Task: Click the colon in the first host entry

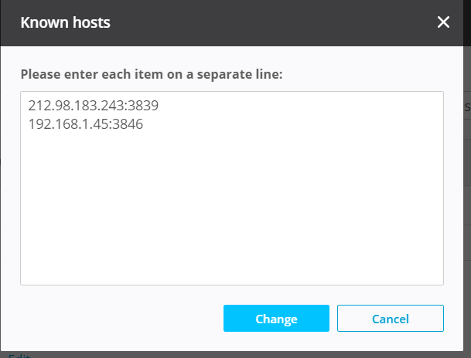Action: [x=127, y=106]
